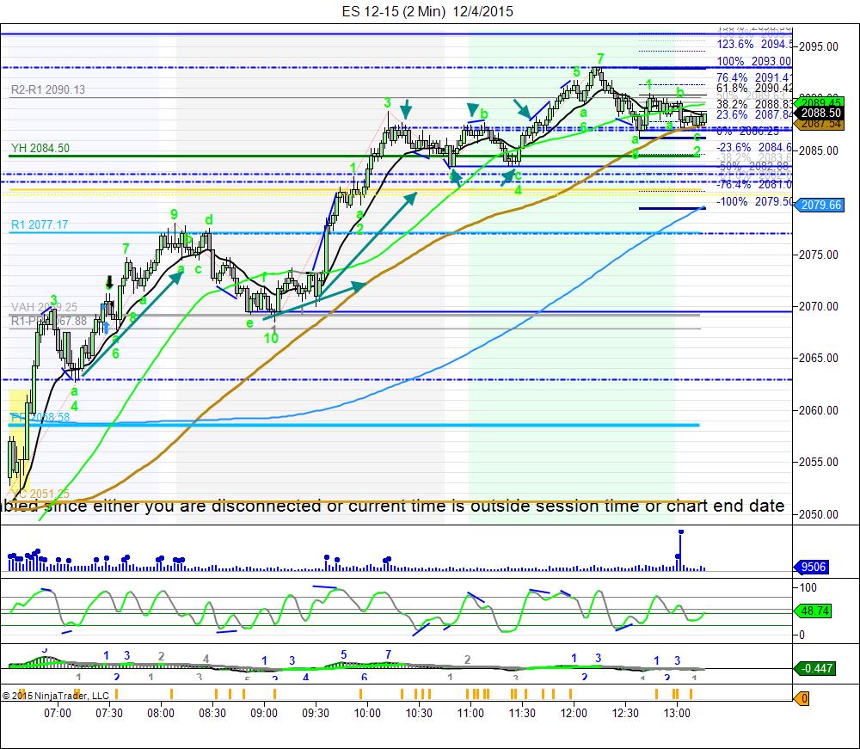Image resolution: width=860 pixels, height=749 pixels.
Task: Click the 9506 volume value marker
Action: pos(812,567)
